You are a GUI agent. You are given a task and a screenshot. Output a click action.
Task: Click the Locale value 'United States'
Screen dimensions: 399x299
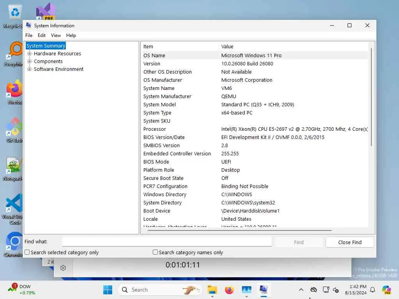[x=236, y=219]
